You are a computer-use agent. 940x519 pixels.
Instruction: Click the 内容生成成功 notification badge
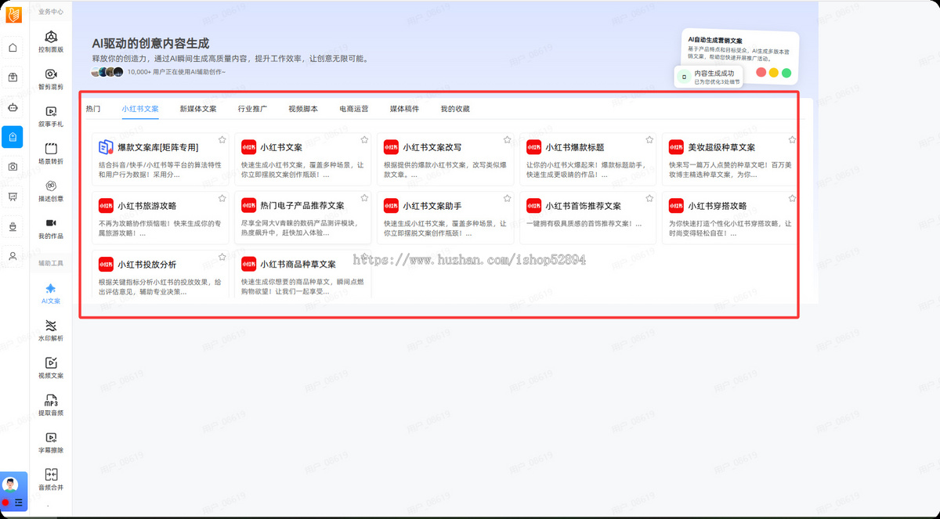(708, 77)
